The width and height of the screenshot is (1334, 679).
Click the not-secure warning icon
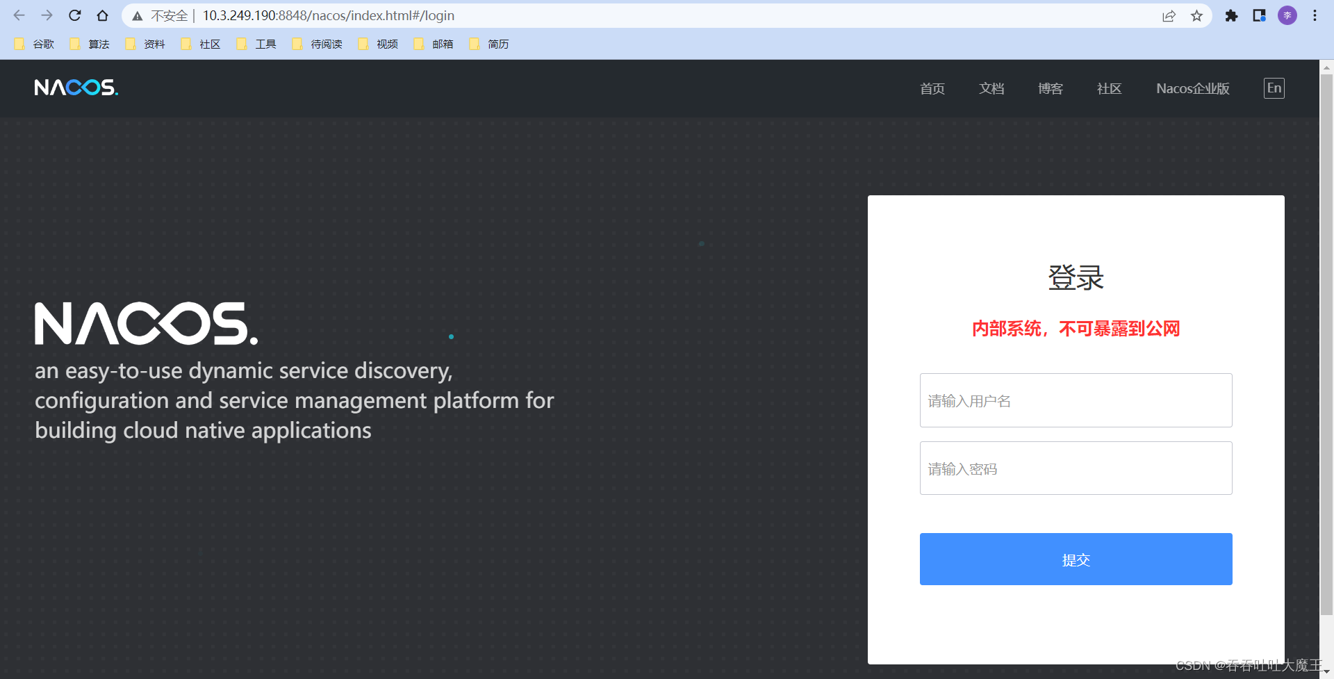pos(138,16)
